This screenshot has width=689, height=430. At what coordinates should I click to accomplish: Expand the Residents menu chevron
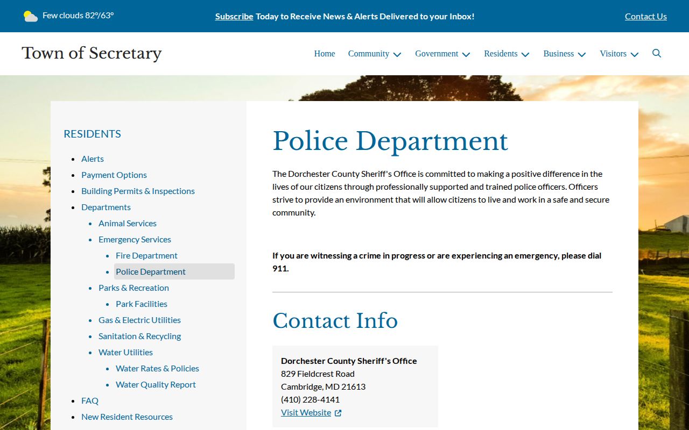point(525,54)
